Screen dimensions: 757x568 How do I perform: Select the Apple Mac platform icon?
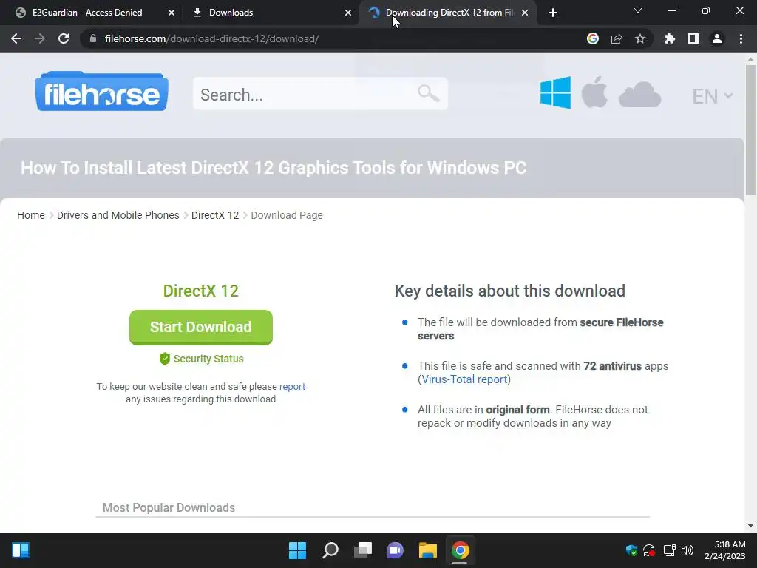click(x=594, y=92)
